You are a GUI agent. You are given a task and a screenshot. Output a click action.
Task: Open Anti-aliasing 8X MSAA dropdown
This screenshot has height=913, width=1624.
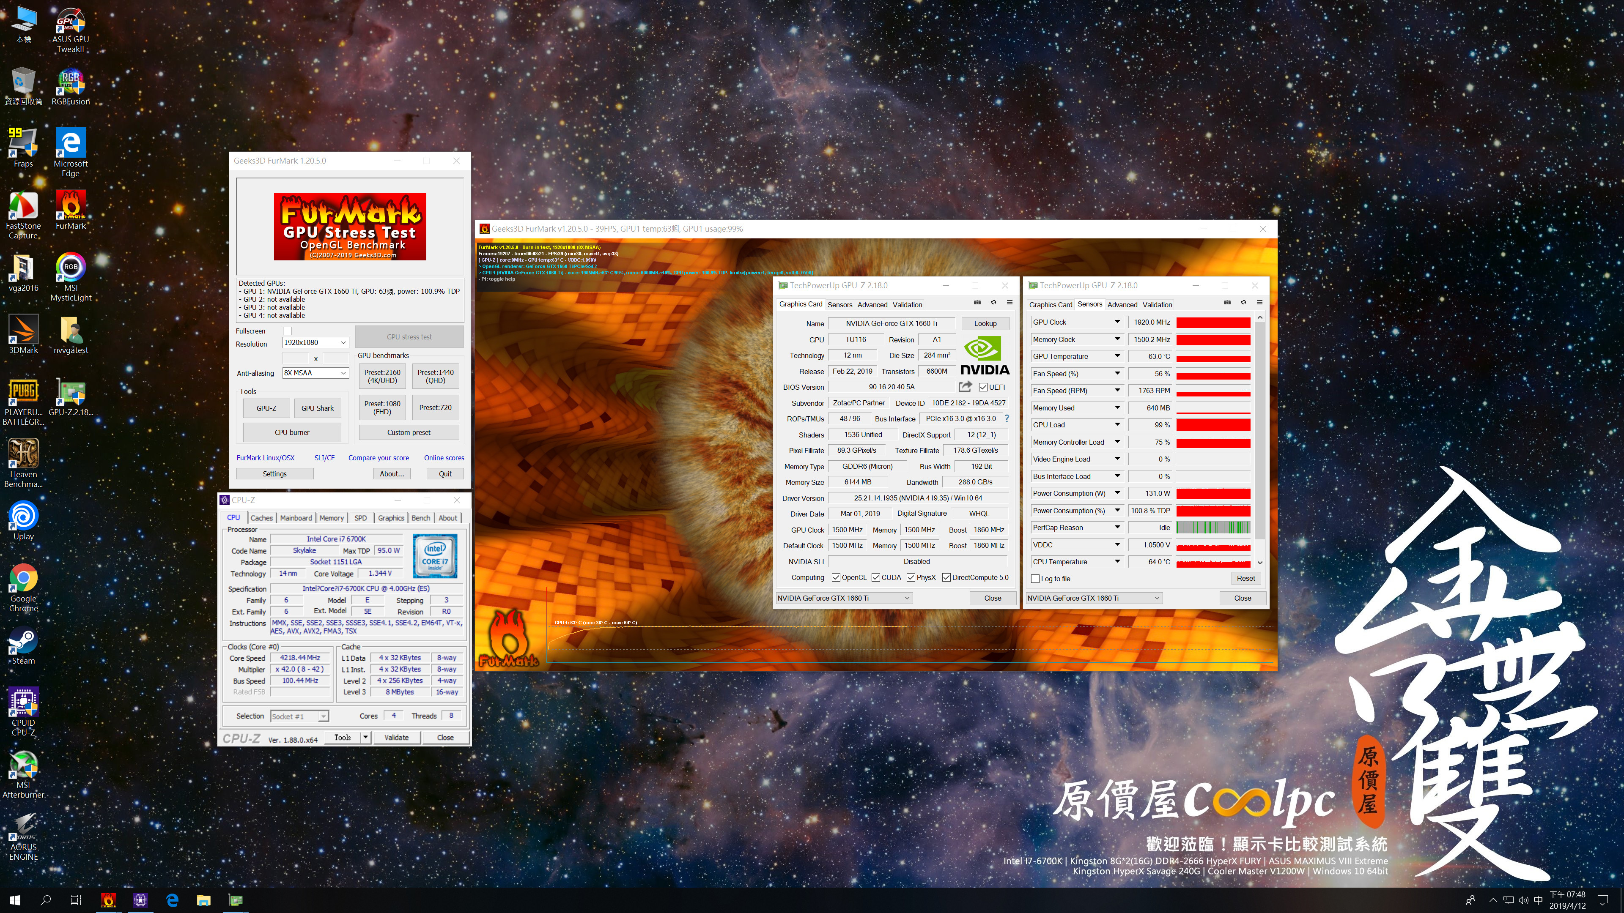pos(315,373)
